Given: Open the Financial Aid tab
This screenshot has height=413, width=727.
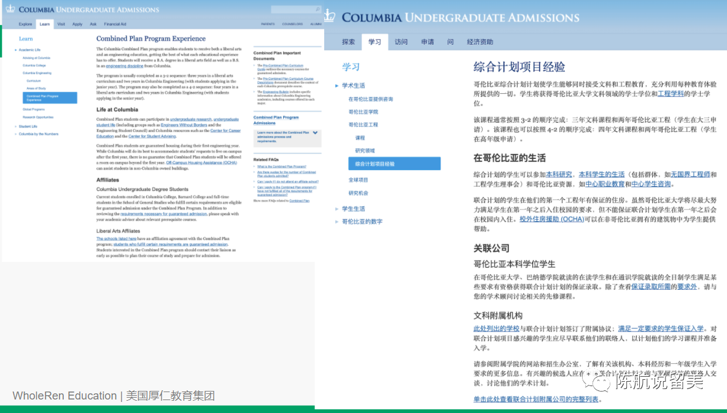Looking at the screenshot, I should click(x=115, y=24).
